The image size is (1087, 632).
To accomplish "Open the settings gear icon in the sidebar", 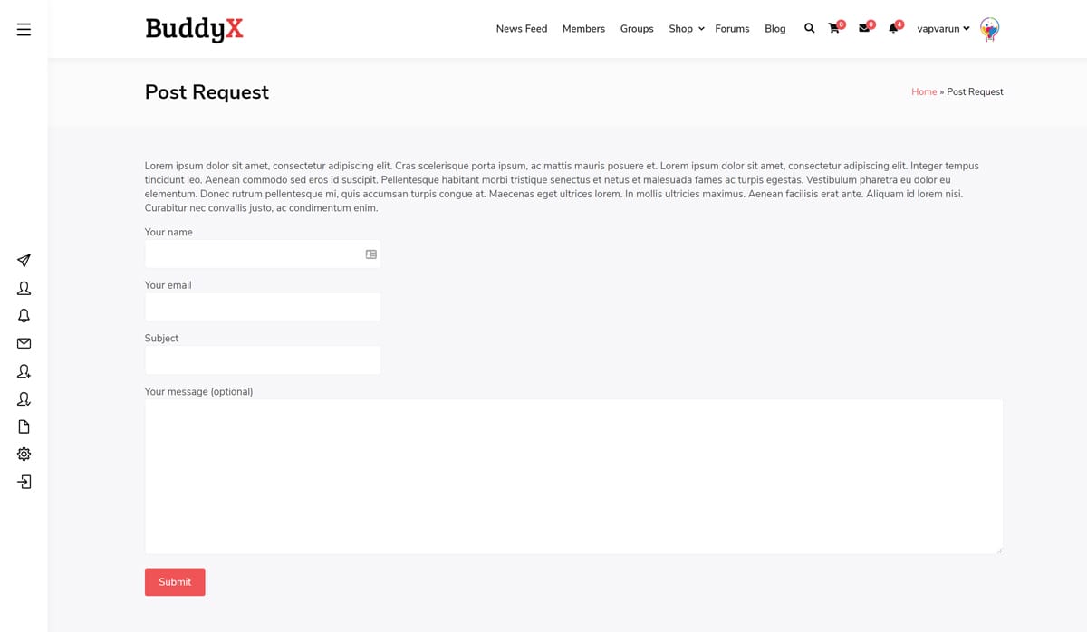I will pyautogui.click(x=24, y=455).
